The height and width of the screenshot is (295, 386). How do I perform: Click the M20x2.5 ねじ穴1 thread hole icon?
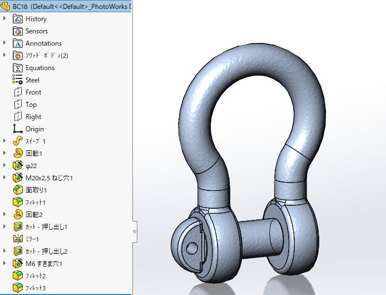18,178
